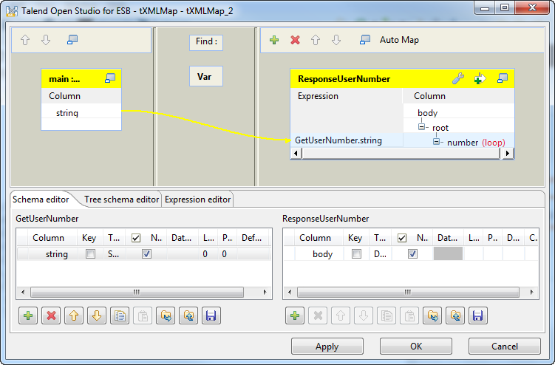
Task: Move output table down arrow in right toolbar
Action: [x=336, y=40]
